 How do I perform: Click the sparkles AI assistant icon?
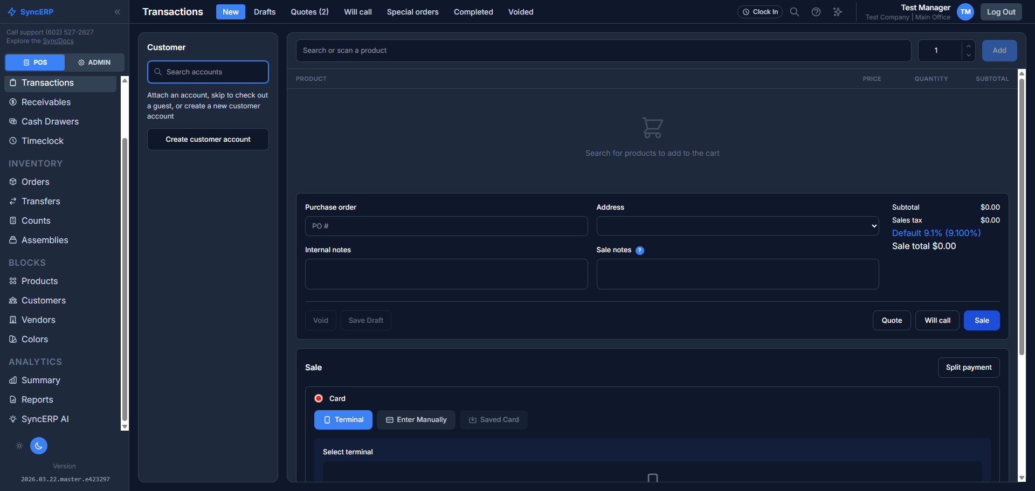click(837, 11)
